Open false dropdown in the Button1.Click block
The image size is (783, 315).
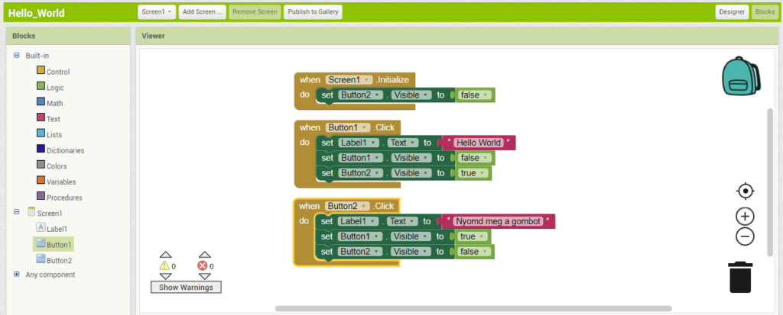point(474,157)
